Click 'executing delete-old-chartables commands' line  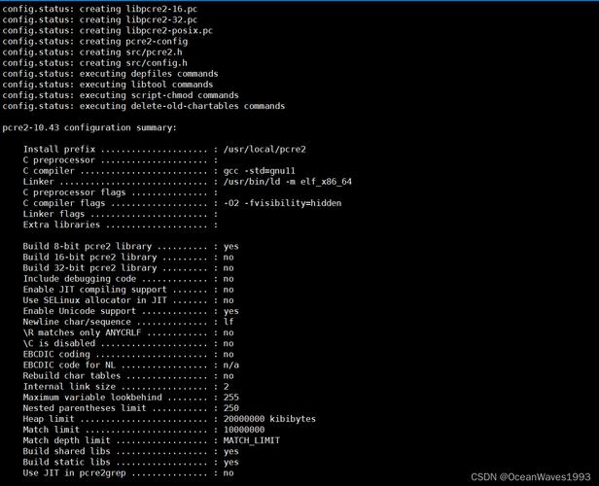(144, 106)
